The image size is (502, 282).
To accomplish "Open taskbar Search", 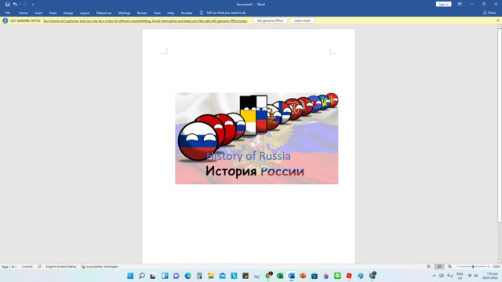I will click(142, 276).
